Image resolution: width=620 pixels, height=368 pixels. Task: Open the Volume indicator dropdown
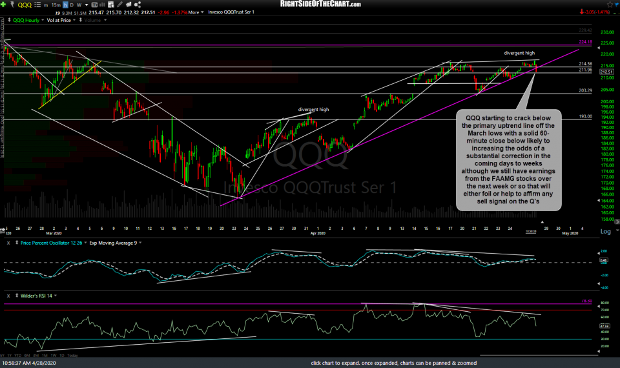[105, 20]
